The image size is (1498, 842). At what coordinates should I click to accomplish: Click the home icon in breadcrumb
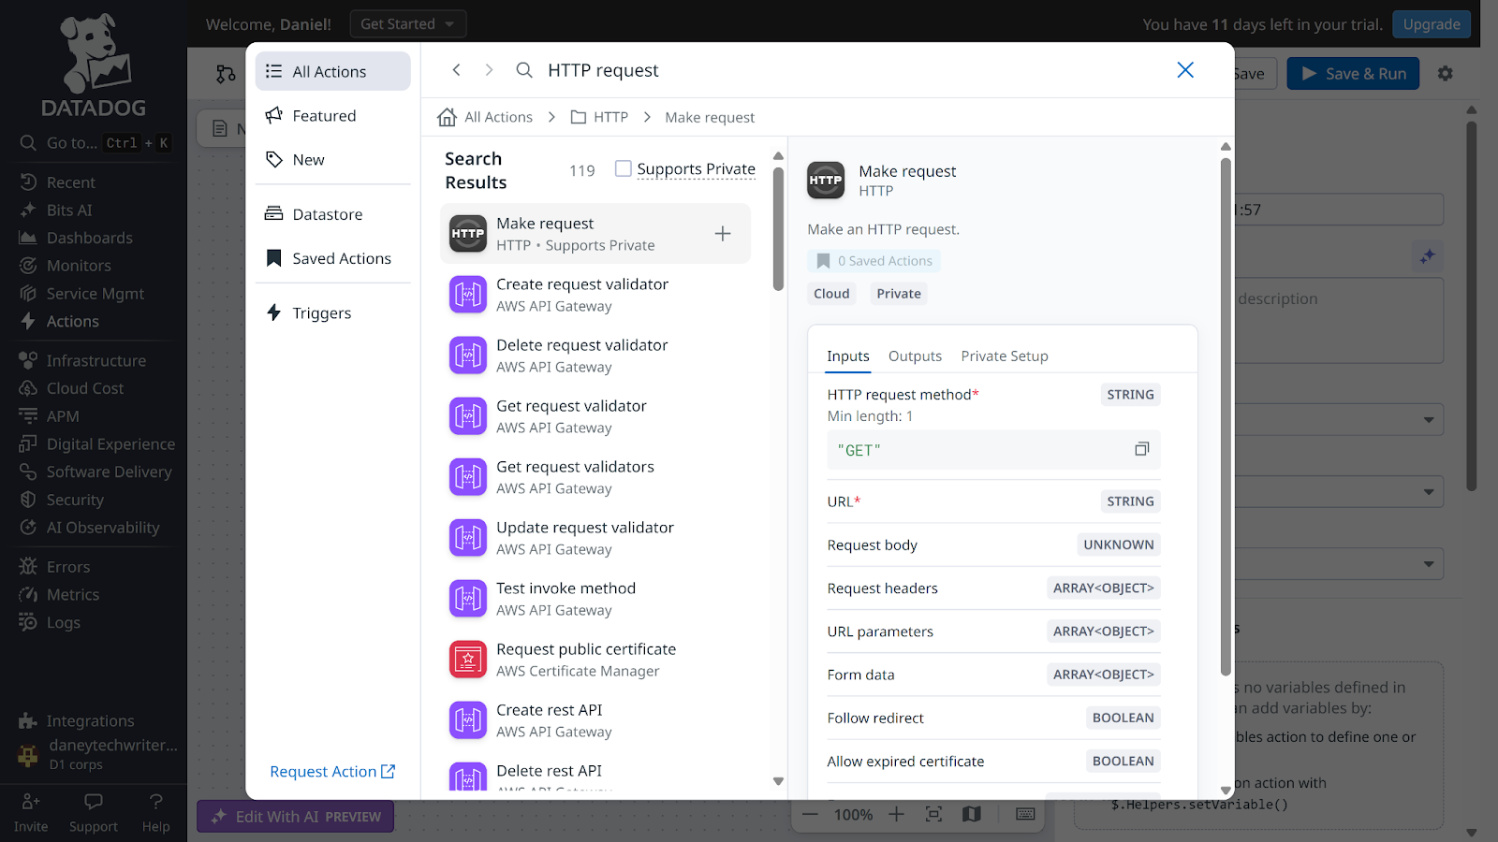coord(448,117)
